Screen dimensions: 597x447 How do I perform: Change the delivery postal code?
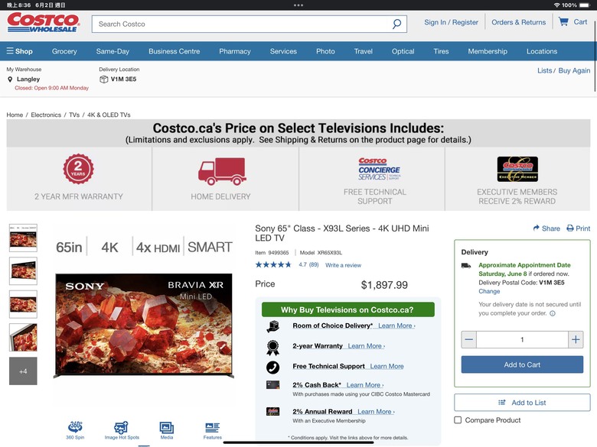(489, 291)
